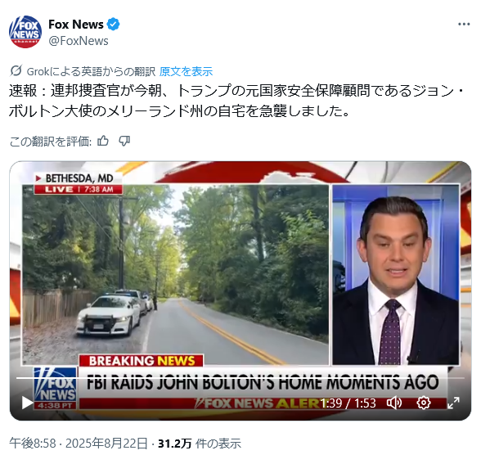
Task: Mute the video using the speaker icon
Action: click(394, 403)
